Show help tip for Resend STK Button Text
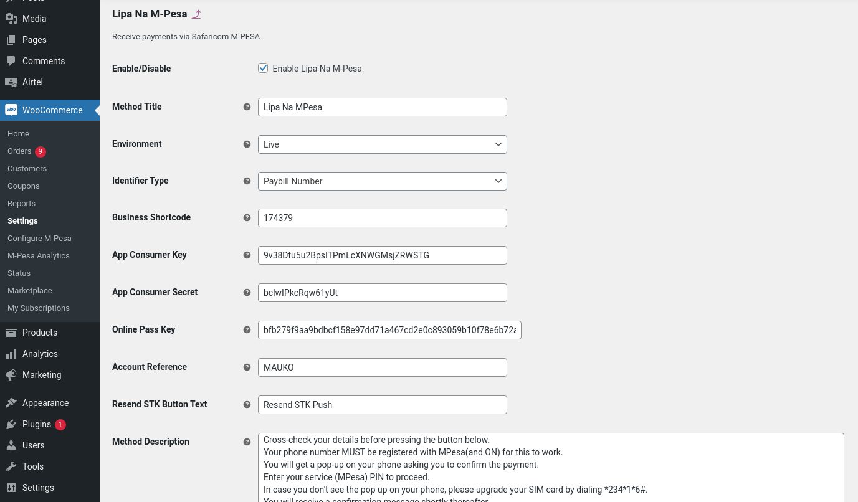 point(247,404)
